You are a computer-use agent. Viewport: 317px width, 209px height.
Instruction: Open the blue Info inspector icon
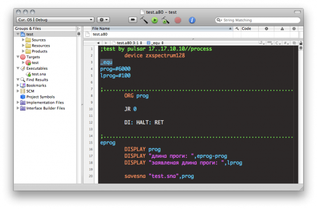coord(192,20)
